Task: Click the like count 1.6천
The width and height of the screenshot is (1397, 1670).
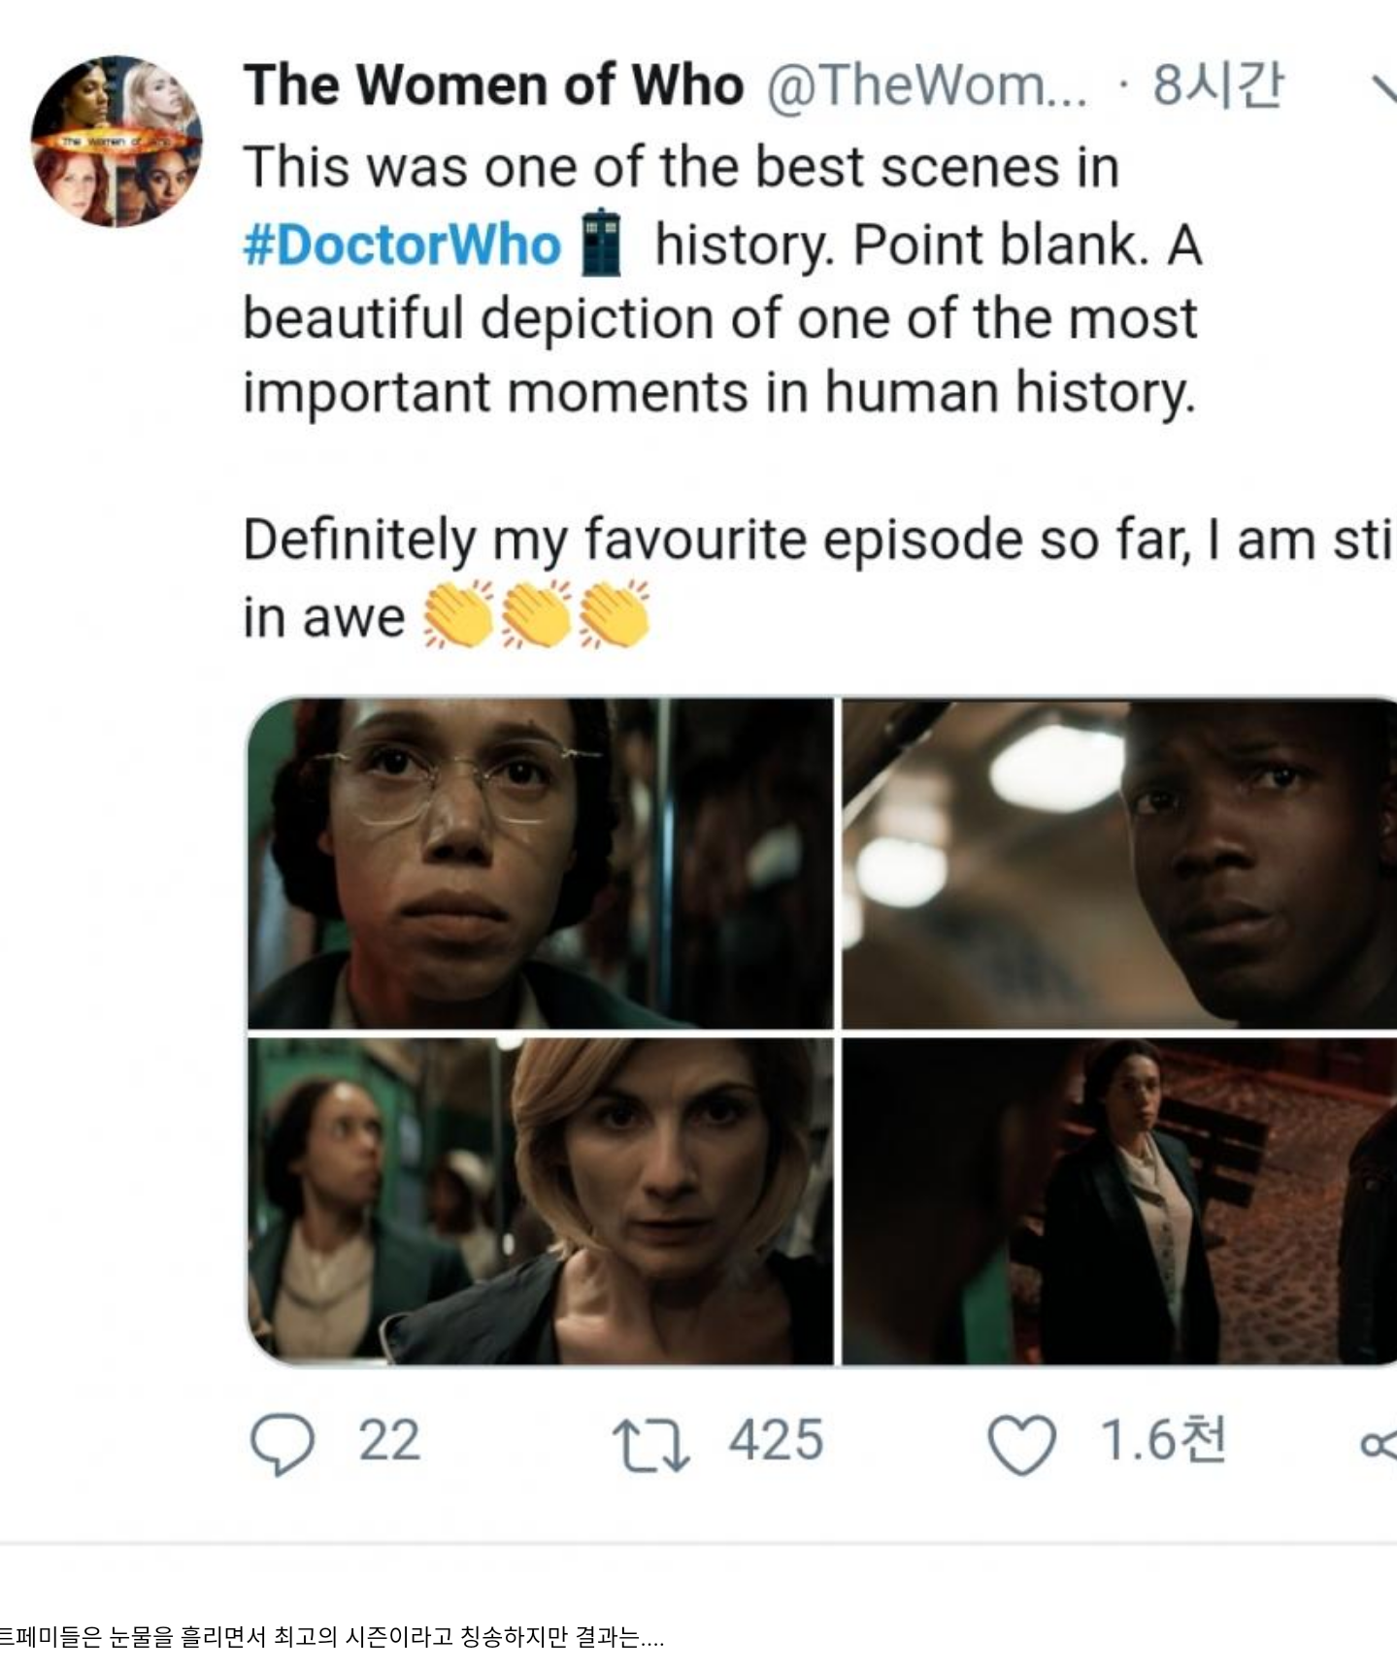Action: tap(1162, 1440)
